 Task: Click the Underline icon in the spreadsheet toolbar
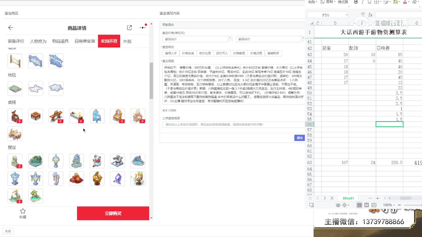click(370, 2)
